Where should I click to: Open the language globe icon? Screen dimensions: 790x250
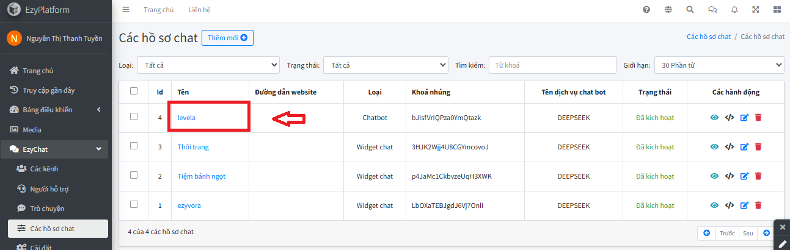[668, 10]
